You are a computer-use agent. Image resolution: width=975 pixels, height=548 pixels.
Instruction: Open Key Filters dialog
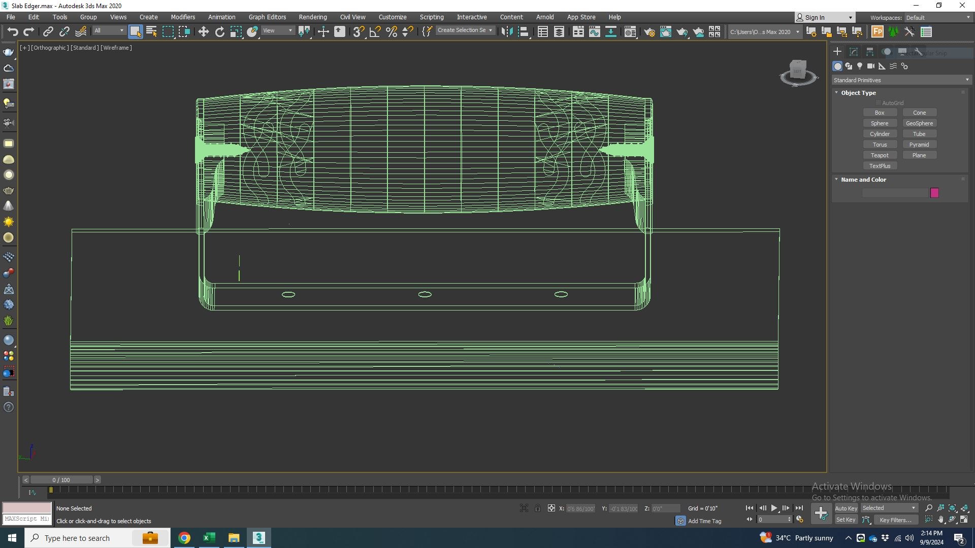[895, 520]
